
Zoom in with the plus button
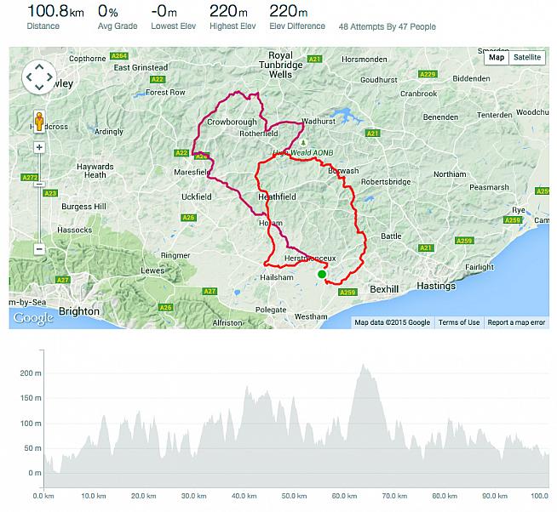point(39,146)
